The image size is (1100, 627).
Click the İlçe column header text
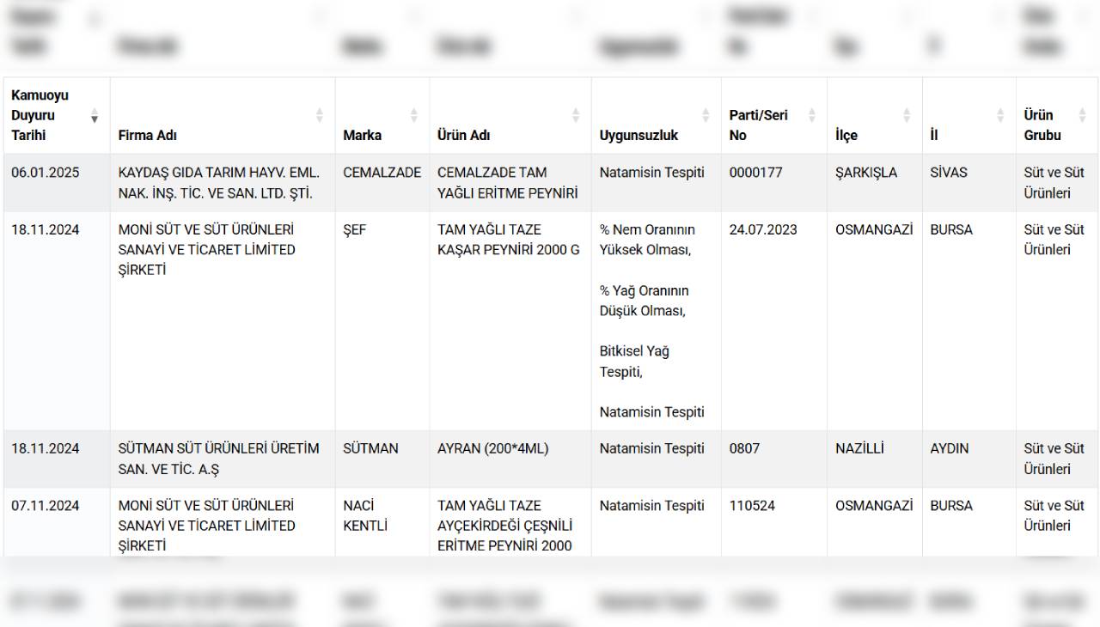[x=846, y=135]
